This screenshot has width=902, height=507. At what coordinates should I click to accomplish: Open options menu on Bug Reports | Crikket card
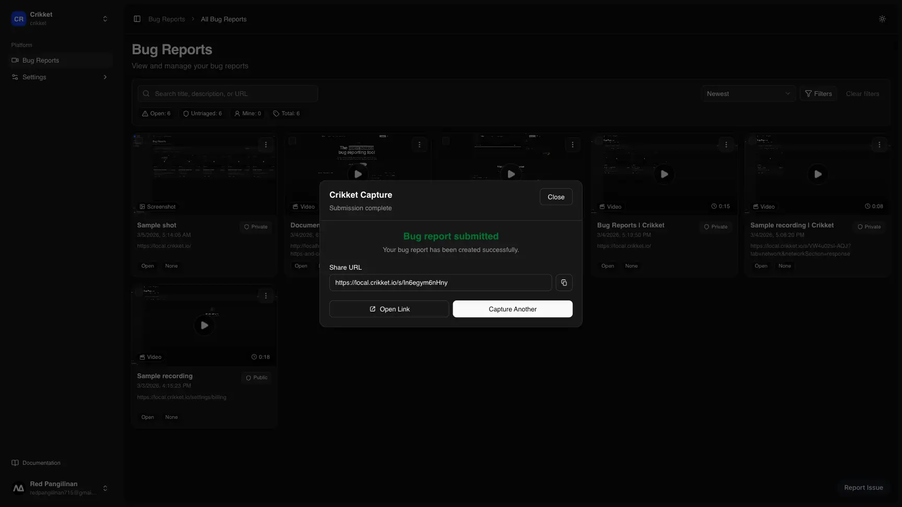click(726, 145)
